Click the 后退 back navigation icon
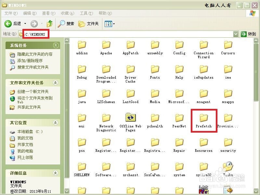This screenshot has width=260, height=195. coord(8,23)
